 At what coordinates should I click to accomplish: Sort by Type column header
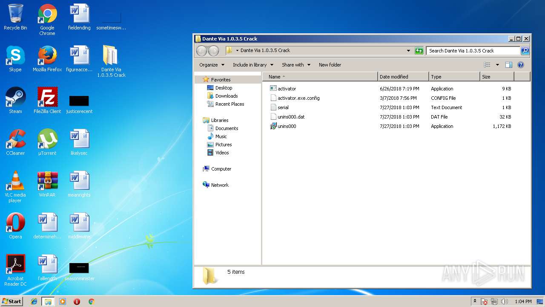(454, 77)
